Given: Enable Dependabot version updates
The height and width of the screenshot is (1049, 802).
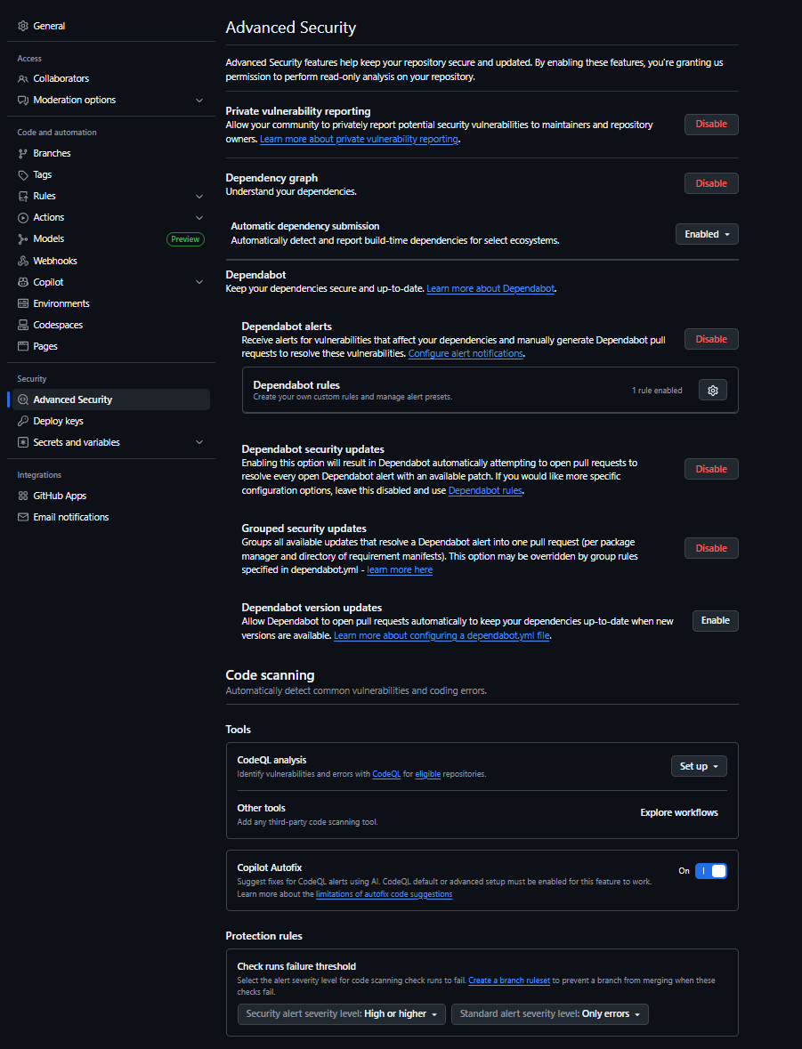Looking at the screenshot, I should click(x=715, y=621).
